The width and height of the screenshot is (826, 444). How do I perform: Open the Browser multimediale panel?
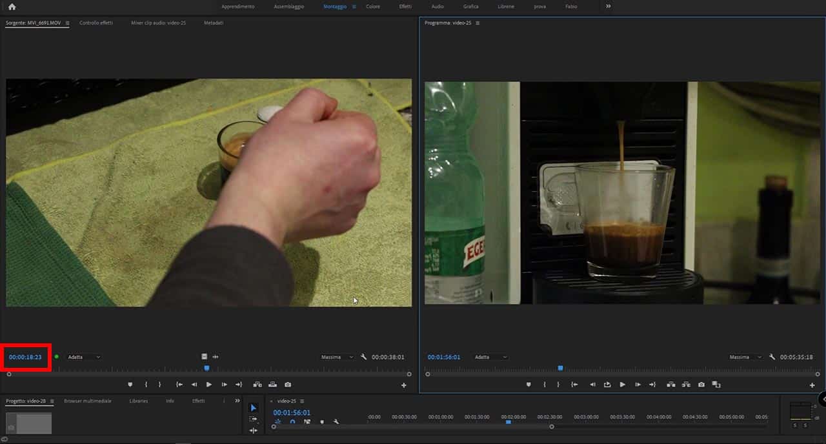click(87, 401)
